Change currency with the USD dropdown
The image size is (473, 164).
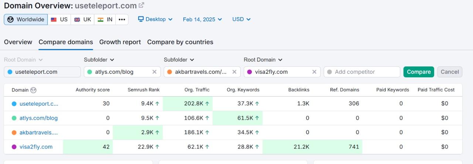click(x=241, y=19)
